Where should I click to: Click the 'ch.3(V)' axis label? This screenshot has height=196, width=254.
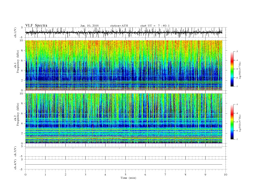coord(15,151)
